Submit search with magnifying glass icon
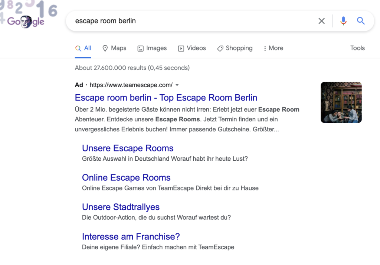This screenshot has height=265, width=380. [x=361, y=21]
